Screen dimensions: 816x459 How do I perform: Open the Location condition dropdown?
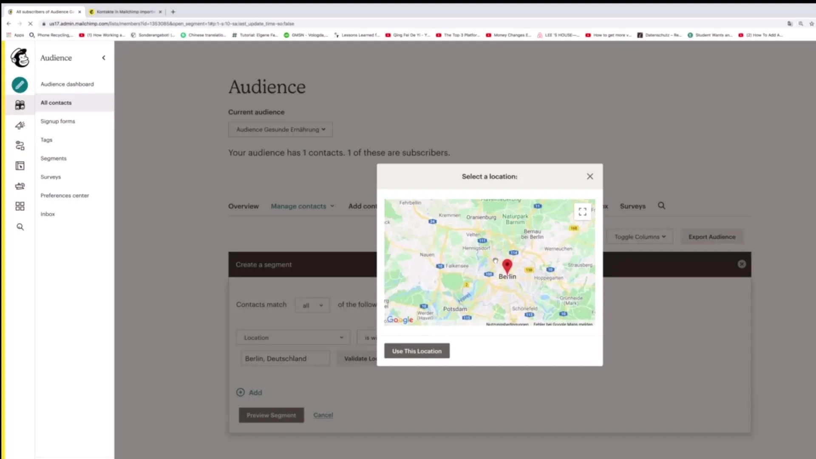[x=293, y=337]
